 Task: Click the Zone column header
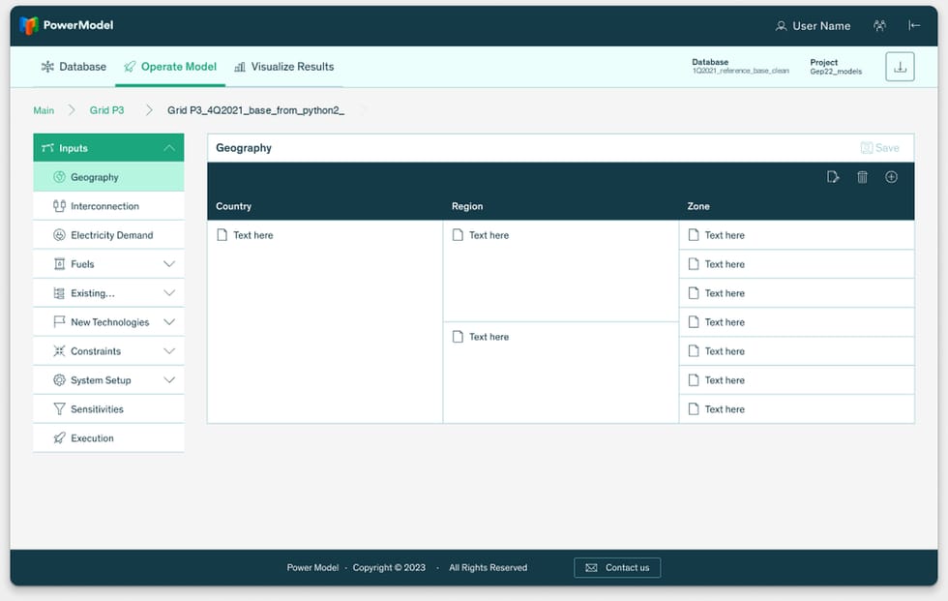pos(698,206)
